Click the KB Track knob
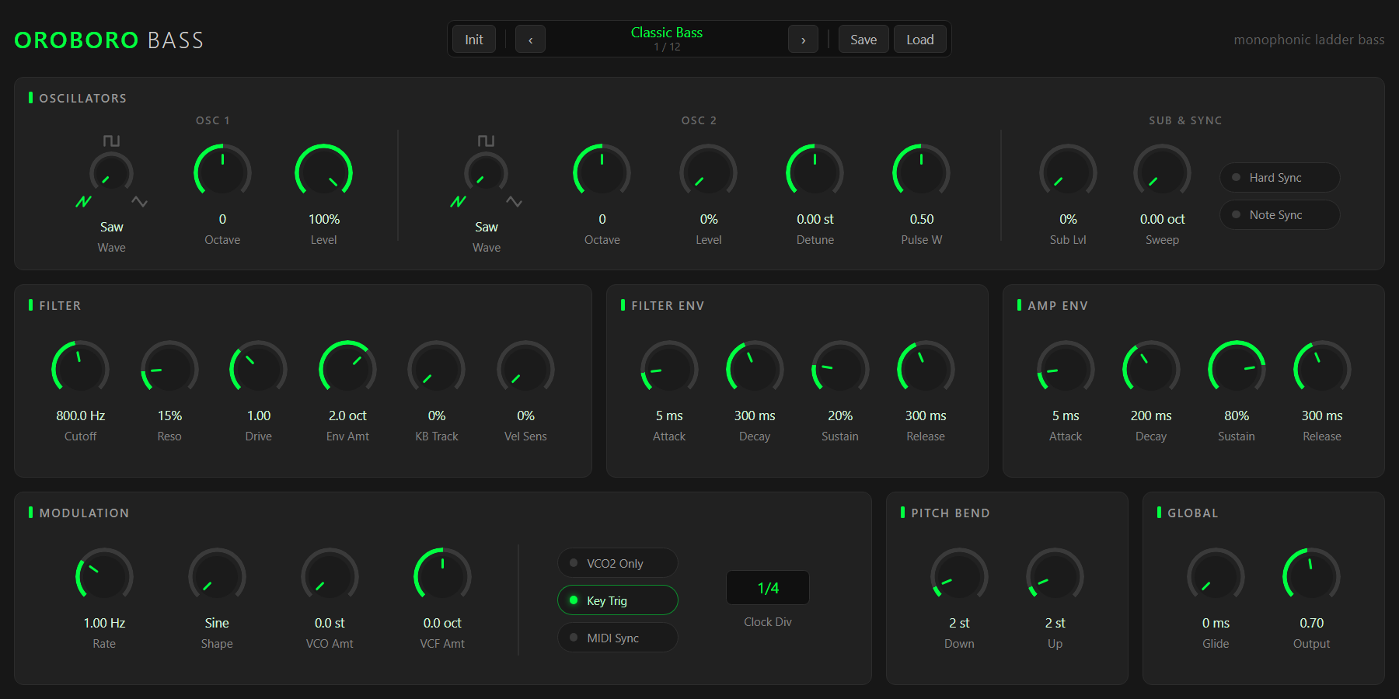Image resolution: width=1399 pixels, height=699 pixels. 436,369
